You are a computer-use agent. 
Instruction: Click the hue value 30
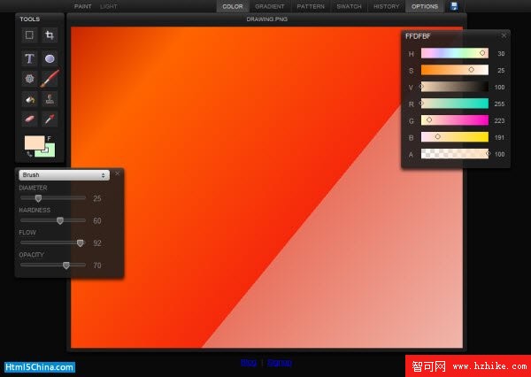tap(501, 53)
